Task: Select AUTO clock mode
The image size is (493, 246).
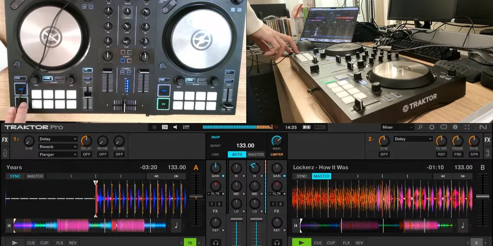Action: point(237,154)
